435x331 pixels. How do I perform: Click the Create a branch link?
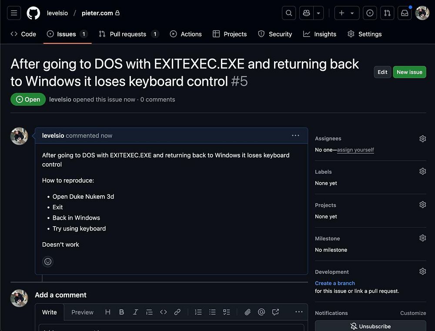(335, 283)
